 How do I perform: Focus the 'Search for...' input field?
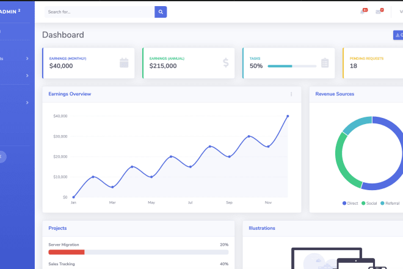[x=100, y=12]
